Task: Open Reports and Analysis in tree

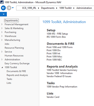Action: 17,75
